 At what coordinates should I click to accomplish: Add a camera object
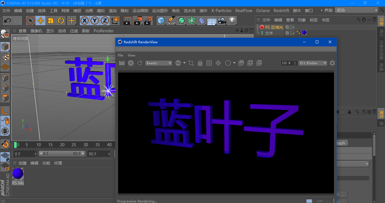222,21
